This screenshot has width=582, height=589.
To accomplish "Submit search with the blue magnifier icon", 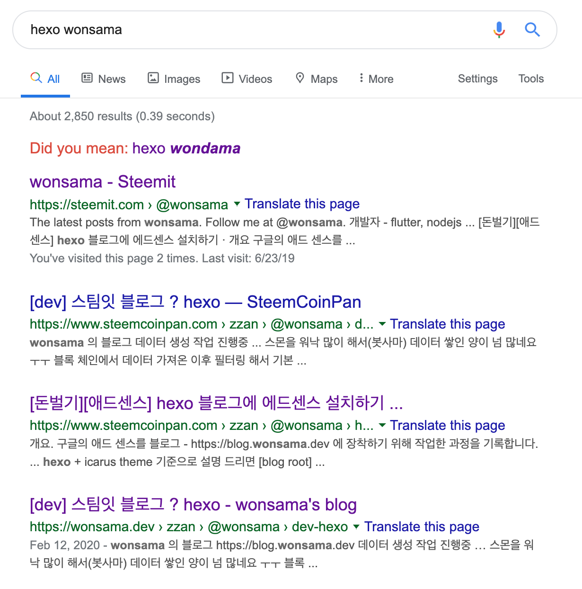I will 532,30.
